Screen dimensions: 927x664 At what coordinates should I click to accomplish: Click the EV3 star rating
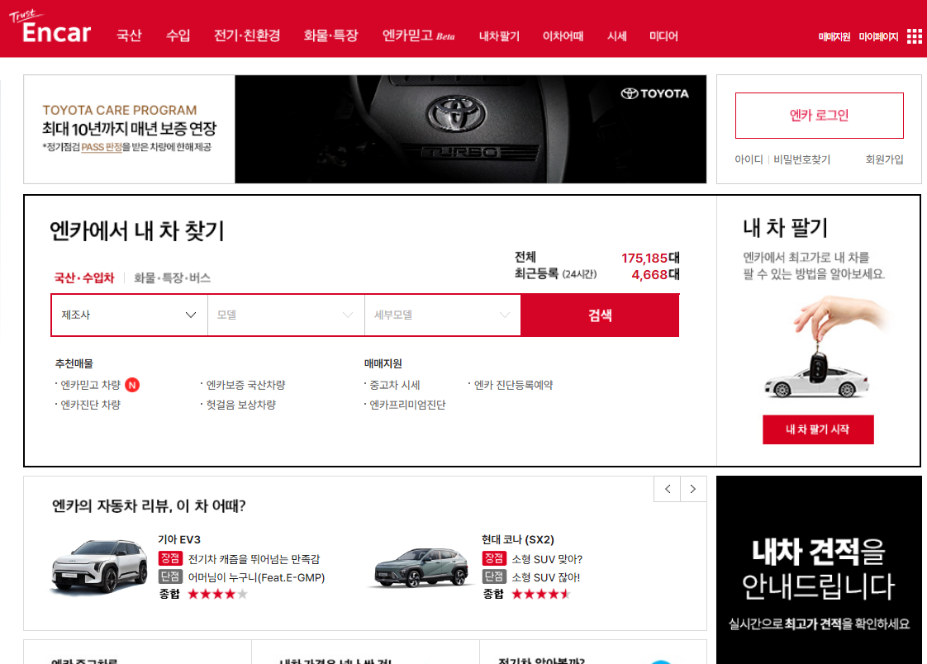pos(217,595)
